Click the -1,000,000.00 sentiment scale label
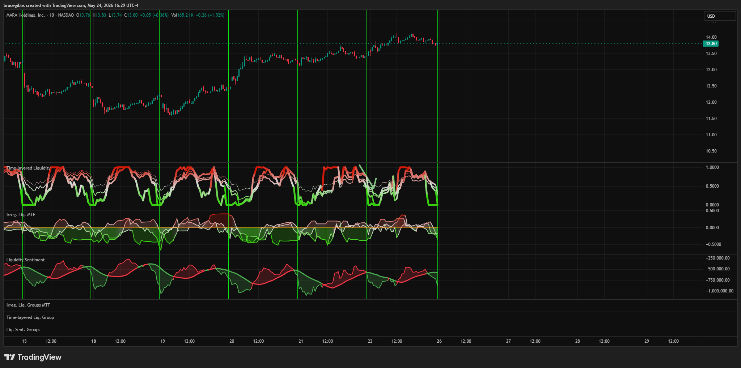Image resolution: width=741 pixels, height=368 pixels. point(719,291)
